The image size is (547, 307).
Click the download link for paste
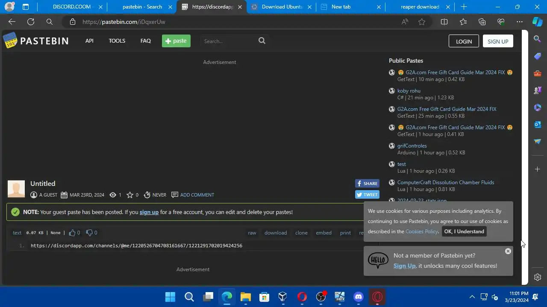click(276, 233)
